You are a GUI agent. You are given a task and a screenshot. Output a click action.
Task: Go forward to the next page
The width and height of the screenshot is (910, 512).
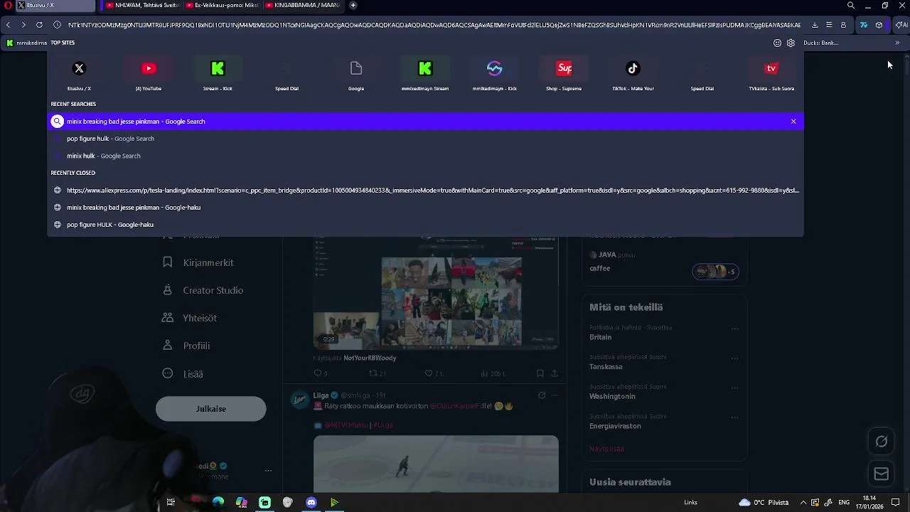point(23,25)
